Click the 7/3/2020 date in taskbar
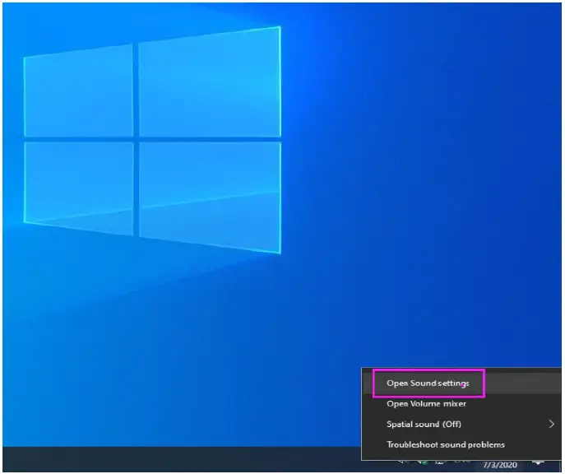 [x=500, y=465]
